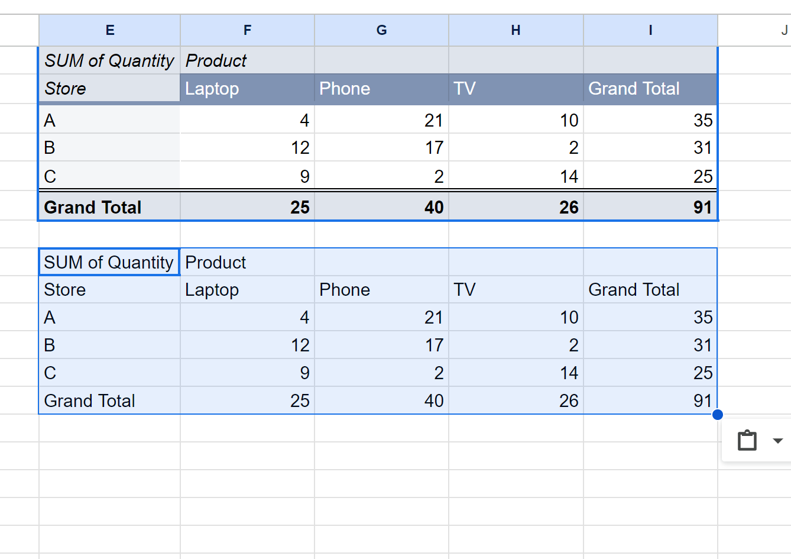Click the pasted 'SUM of Quantity' cell
The width and height of the screenshot is (791, 559).
(x=109, y=262)
